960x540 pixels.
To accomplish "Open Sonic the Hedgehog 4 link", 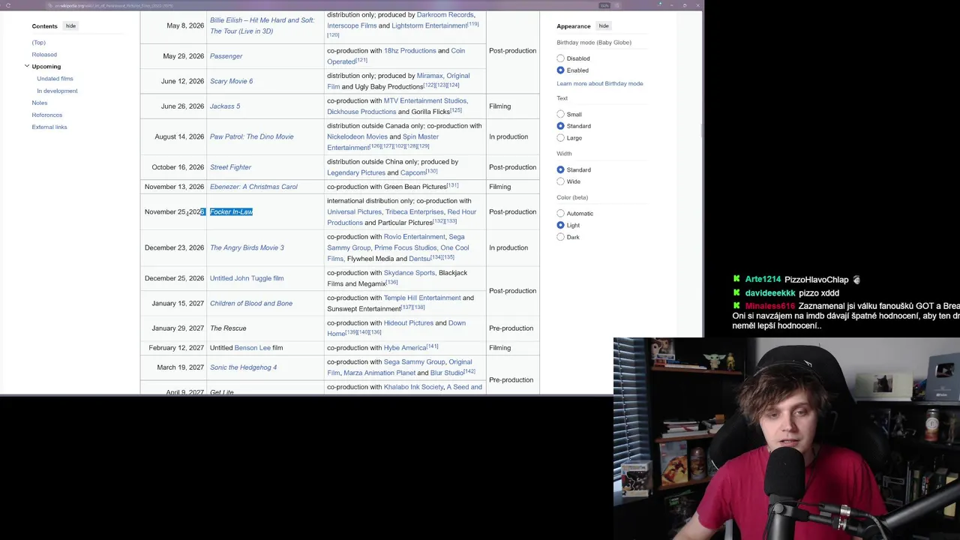I will [x=243, y=367].
